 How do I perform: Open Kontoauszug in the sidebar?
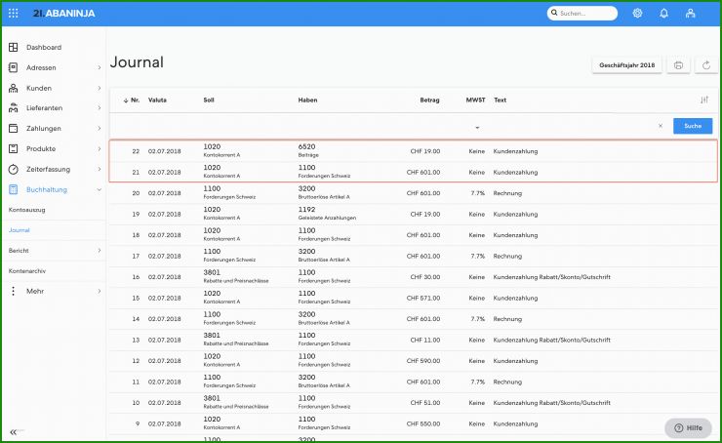pos(26,210)
